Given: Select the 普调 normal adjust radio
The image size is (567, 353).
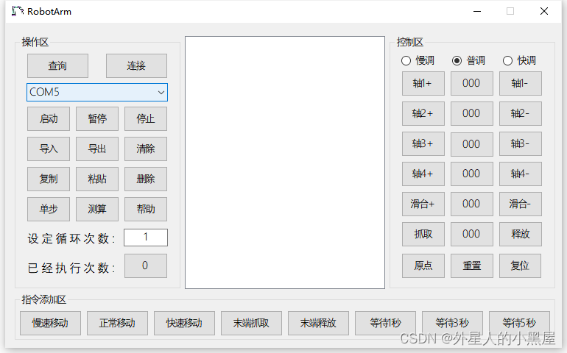Looking at the screenshot, I should (468, 60).
